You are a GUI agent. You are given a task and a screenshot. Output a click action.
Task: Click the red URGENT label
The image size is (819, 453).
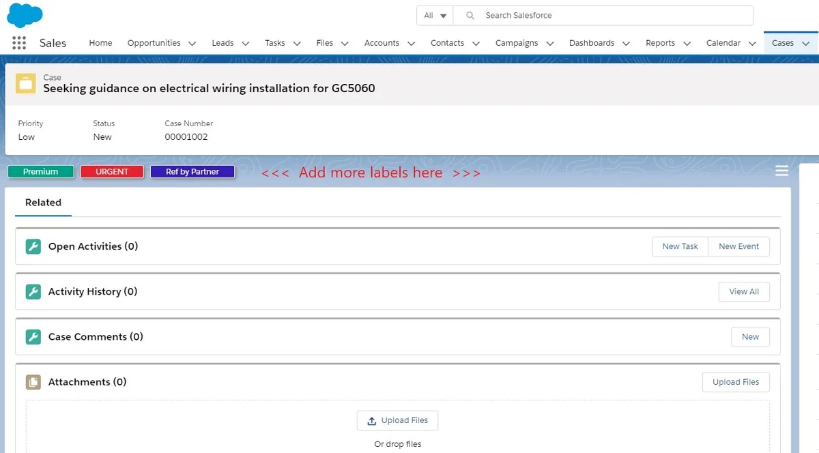pyautogui.click(x=112, y=172)
